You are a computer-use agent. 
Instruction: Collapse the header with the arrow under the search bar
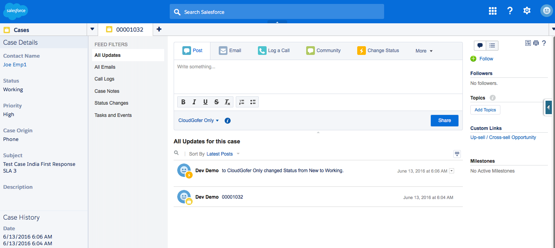277,22
